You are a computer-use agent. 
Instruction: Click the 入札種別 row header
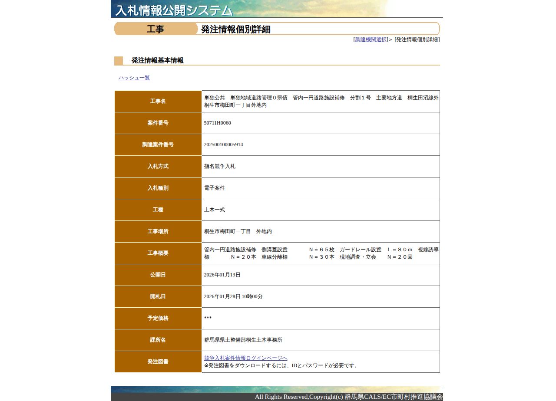click(158, 188)
